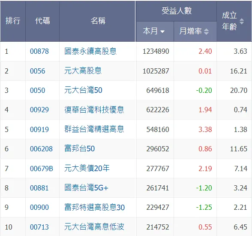Open ETF code 006208 link

[41, 149]
